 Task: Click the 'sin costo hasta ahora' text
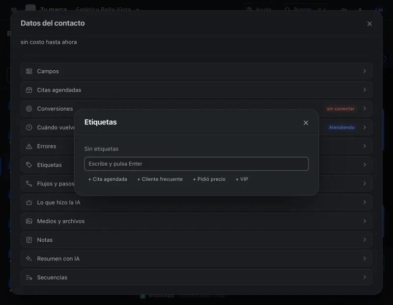(49, 42)
